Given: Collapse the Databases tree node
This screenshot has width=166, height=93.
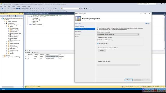Looking at the screenshot, I should [x=3, y=20].
